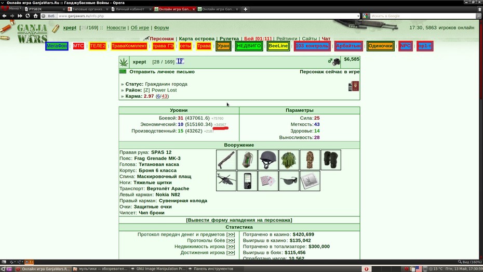Click the NPC bookmark button

point(406,46)
